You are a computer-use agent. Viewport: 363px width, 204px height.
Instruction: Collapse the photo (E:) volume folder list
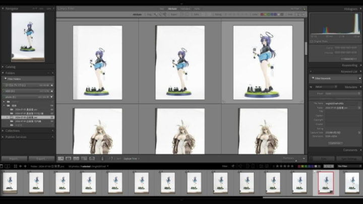pyautogui.click(x=51, y=97)
